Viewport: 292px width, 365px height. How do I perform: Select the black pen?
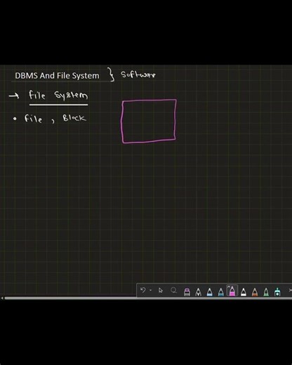click(x=198, y=292)
